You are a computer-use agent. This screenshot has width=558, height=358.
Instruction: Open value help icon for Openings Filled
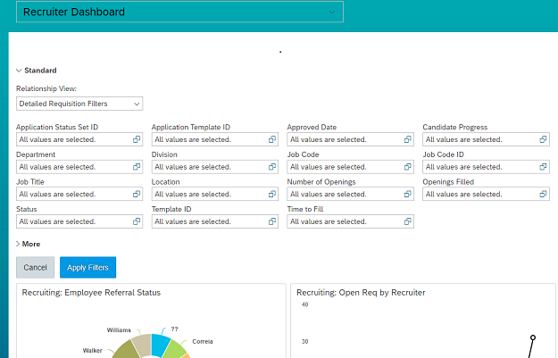543,195
